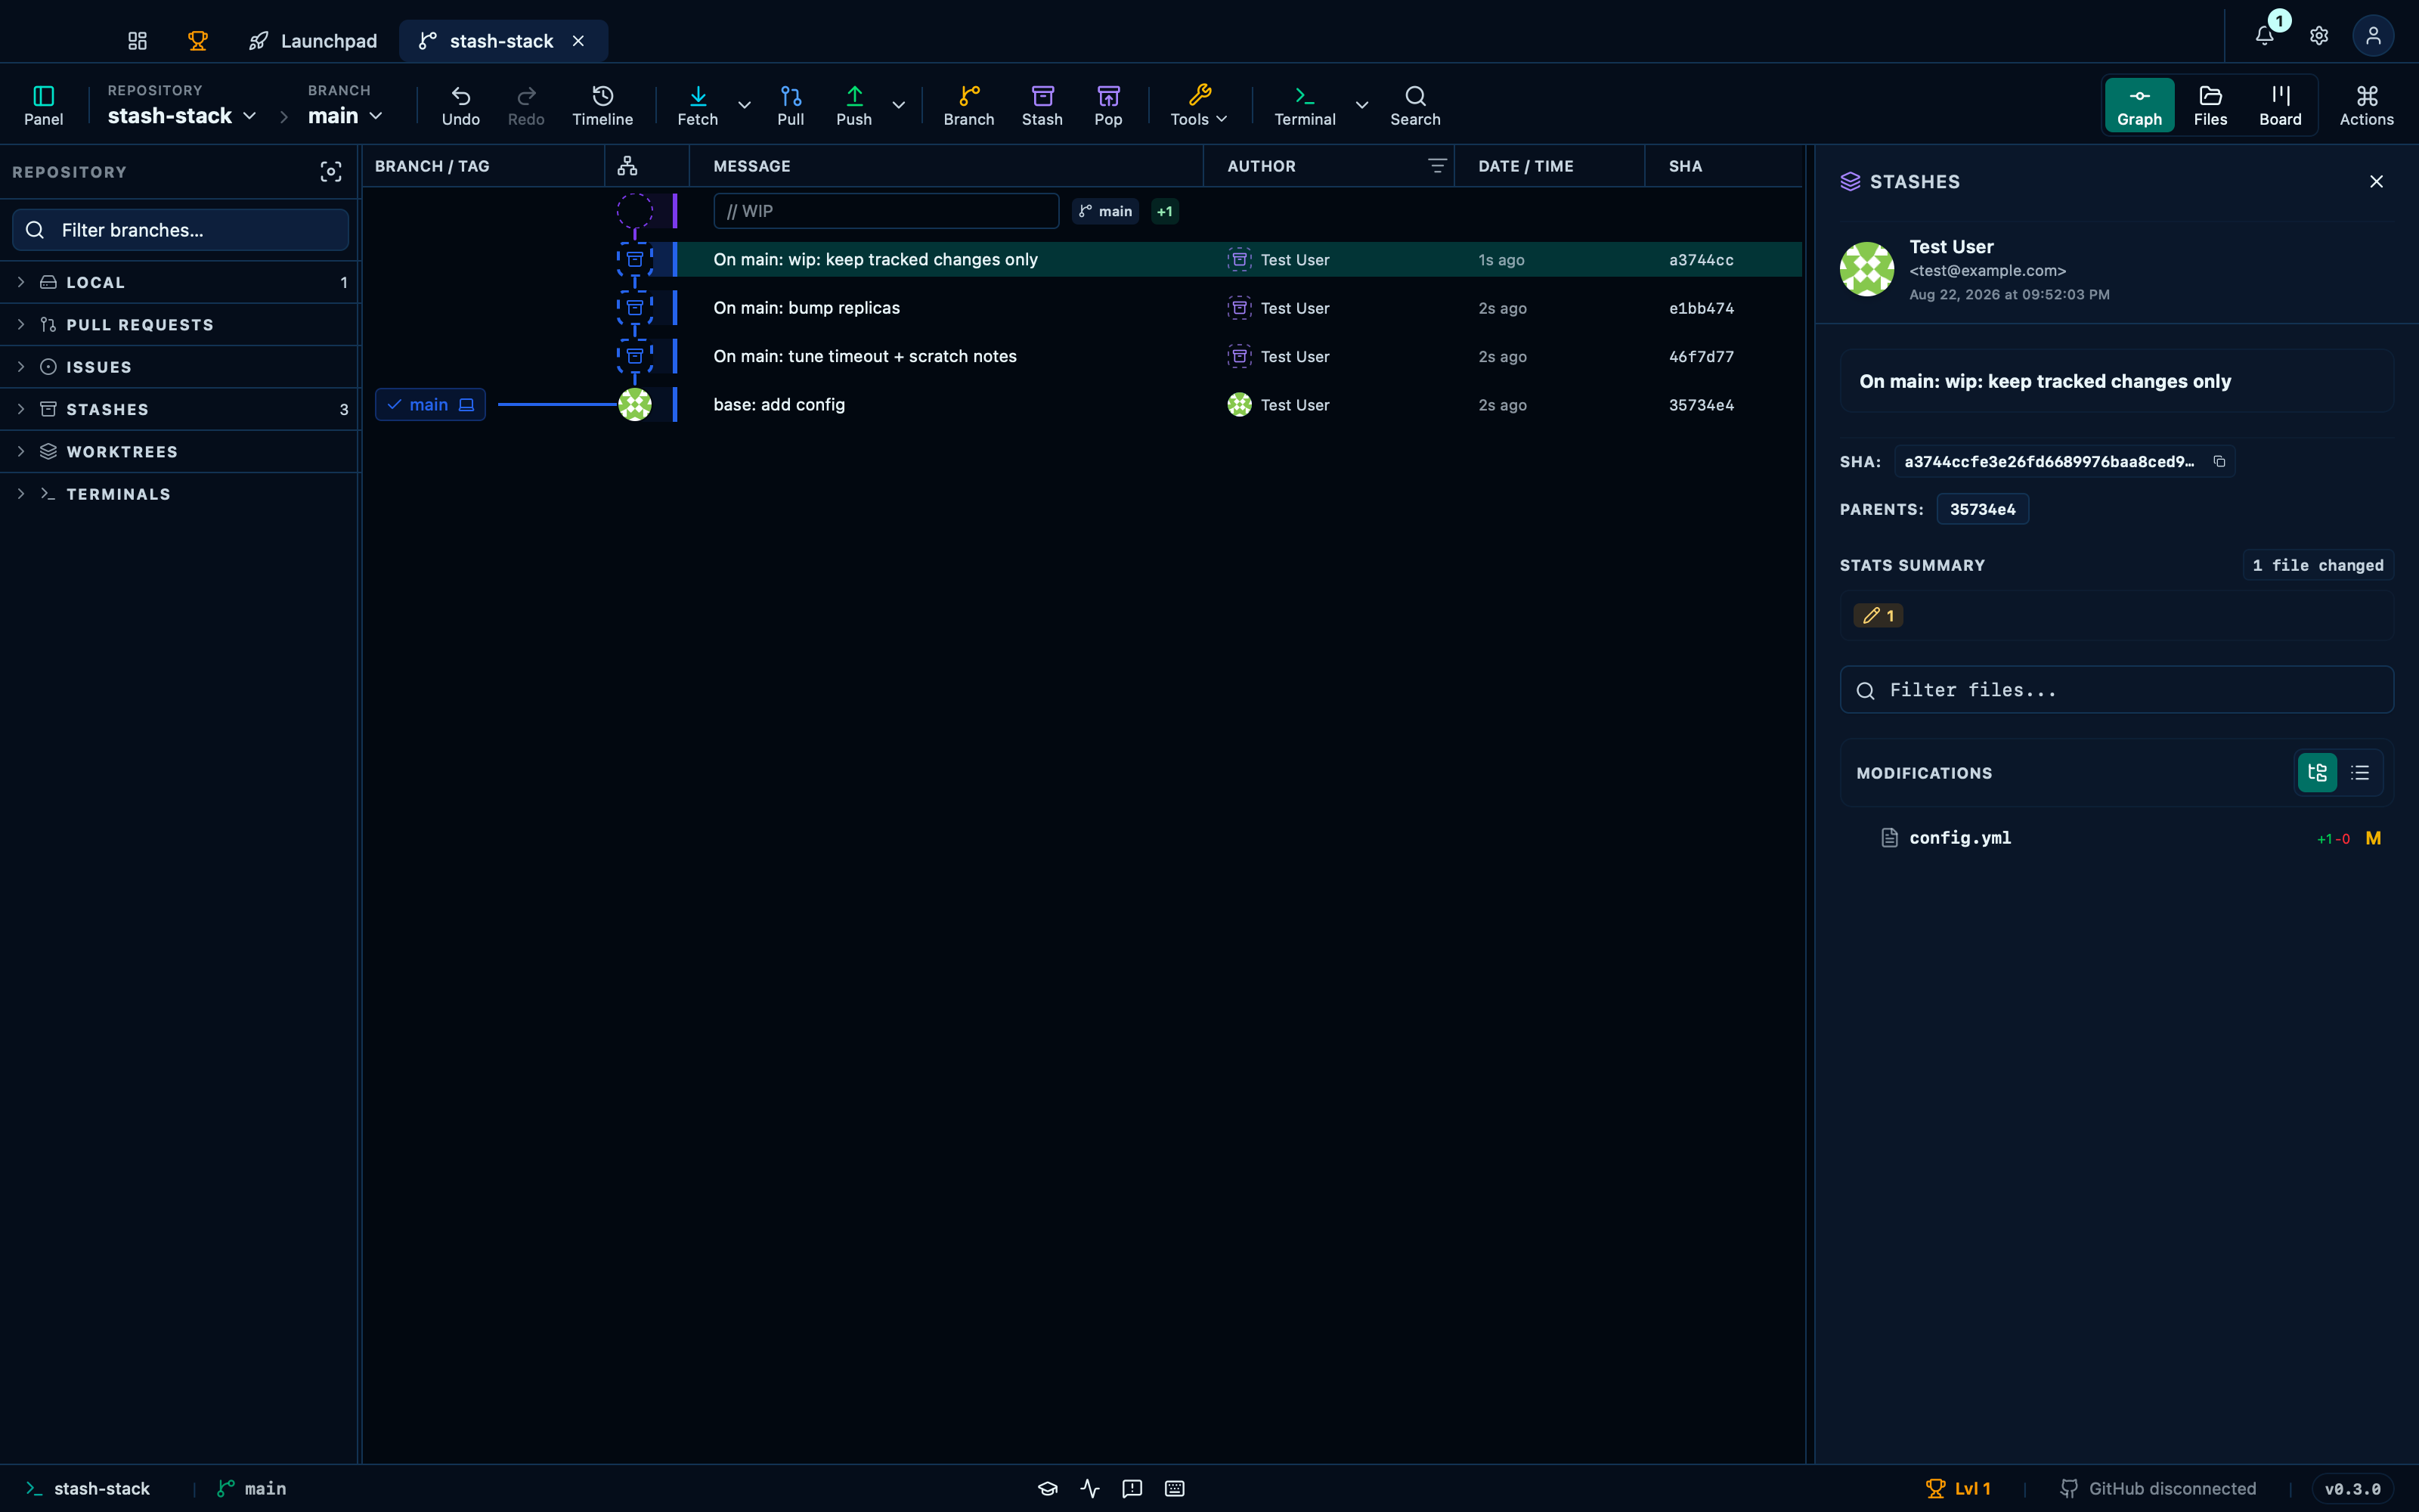Focus the Filter files field
The height and width of the screenshot is (1512, 2419).
point(2116,690)
